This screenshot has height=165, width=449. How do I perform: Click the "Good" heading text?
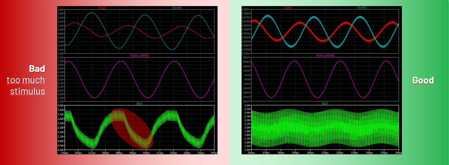(x=423, y=80)
